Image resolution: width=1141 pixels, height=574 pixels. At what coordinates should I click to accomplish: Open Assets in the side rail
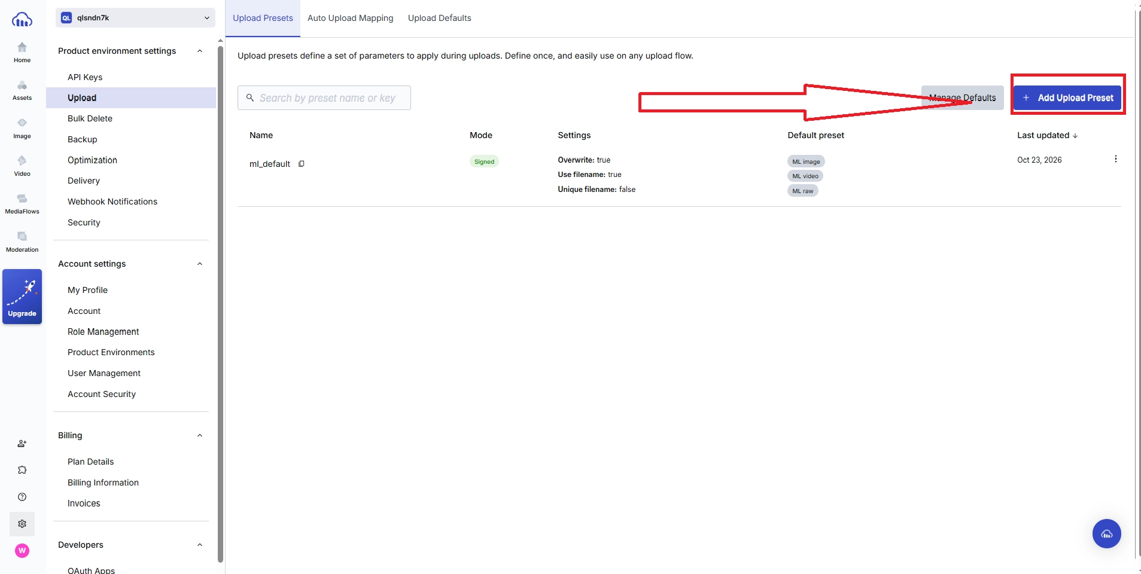[22, 90]
